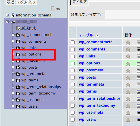
Task: Select wp_options in the navigation tree
Action: click(31, 54)
